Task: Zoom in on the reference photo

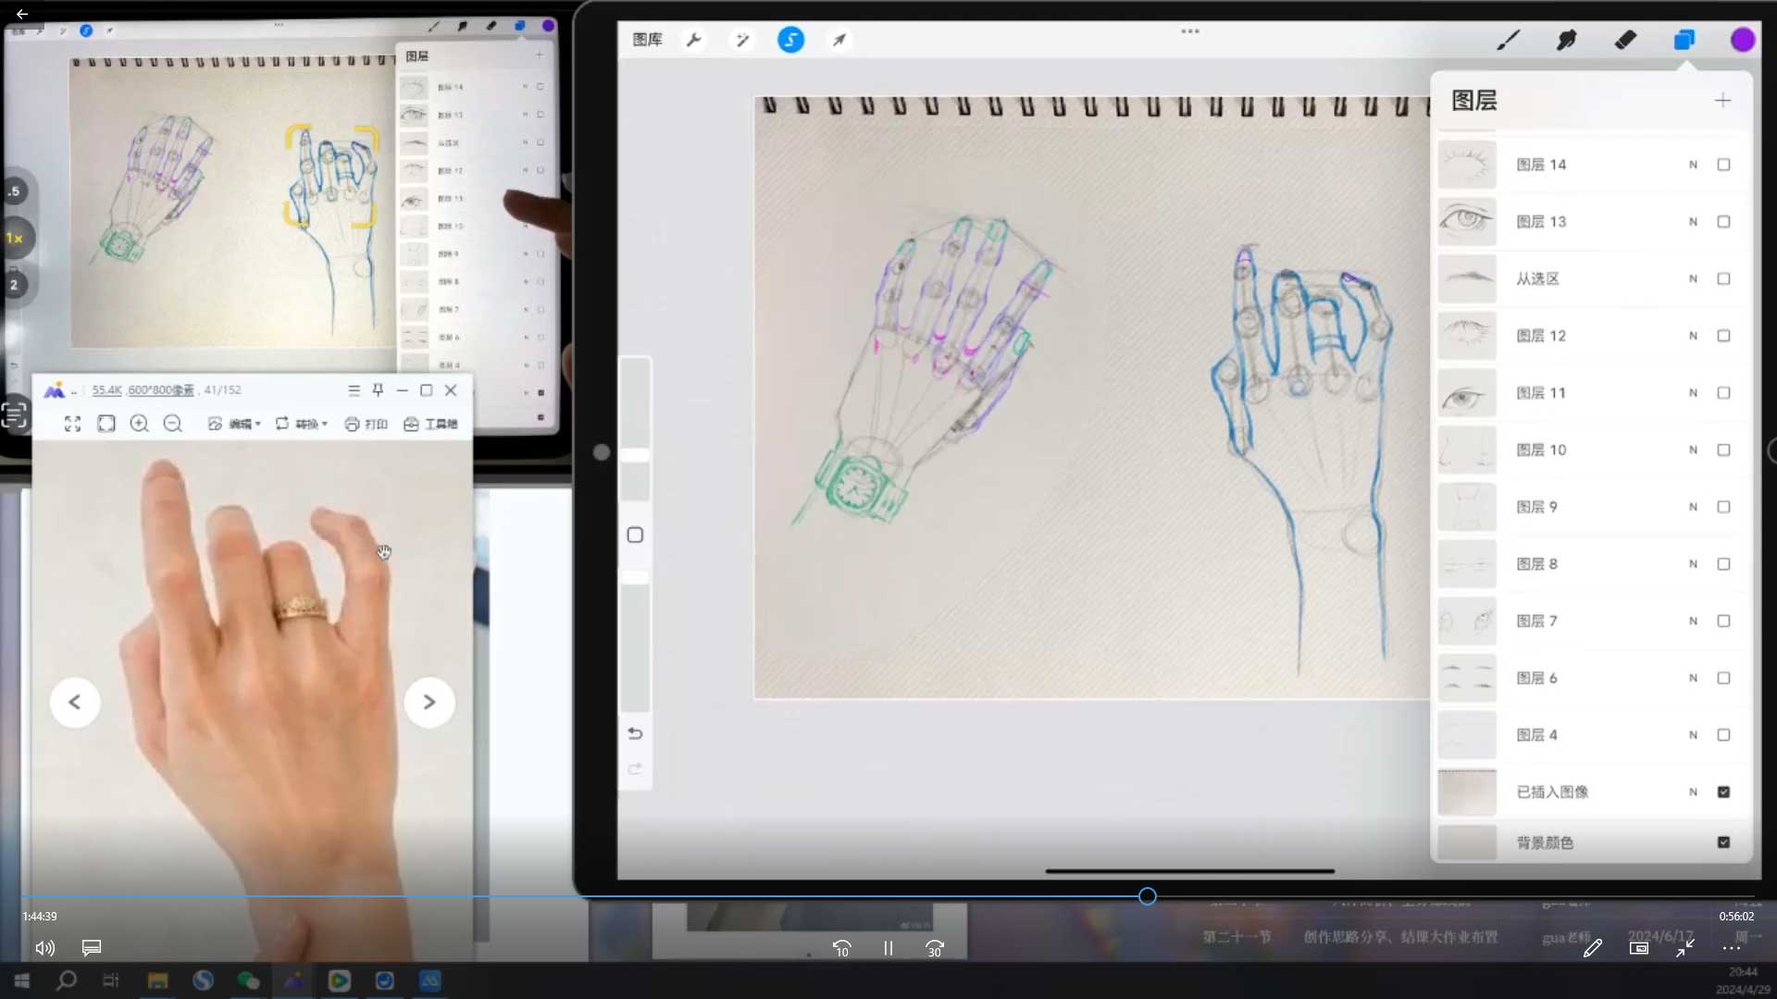Action: (x=139, y=424)
